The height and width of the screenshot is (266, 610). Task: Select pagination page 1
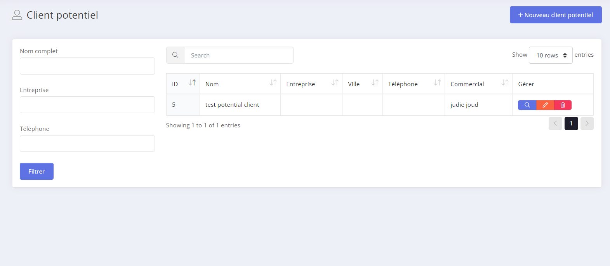click(x=571, y=123)
